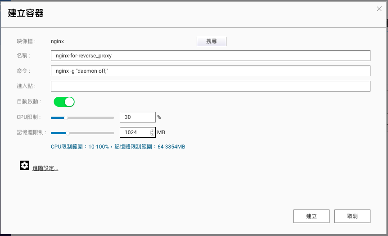Screen dimensions: 388x236
Task: Click into the 命令 input field
Action: pos(210,71)
